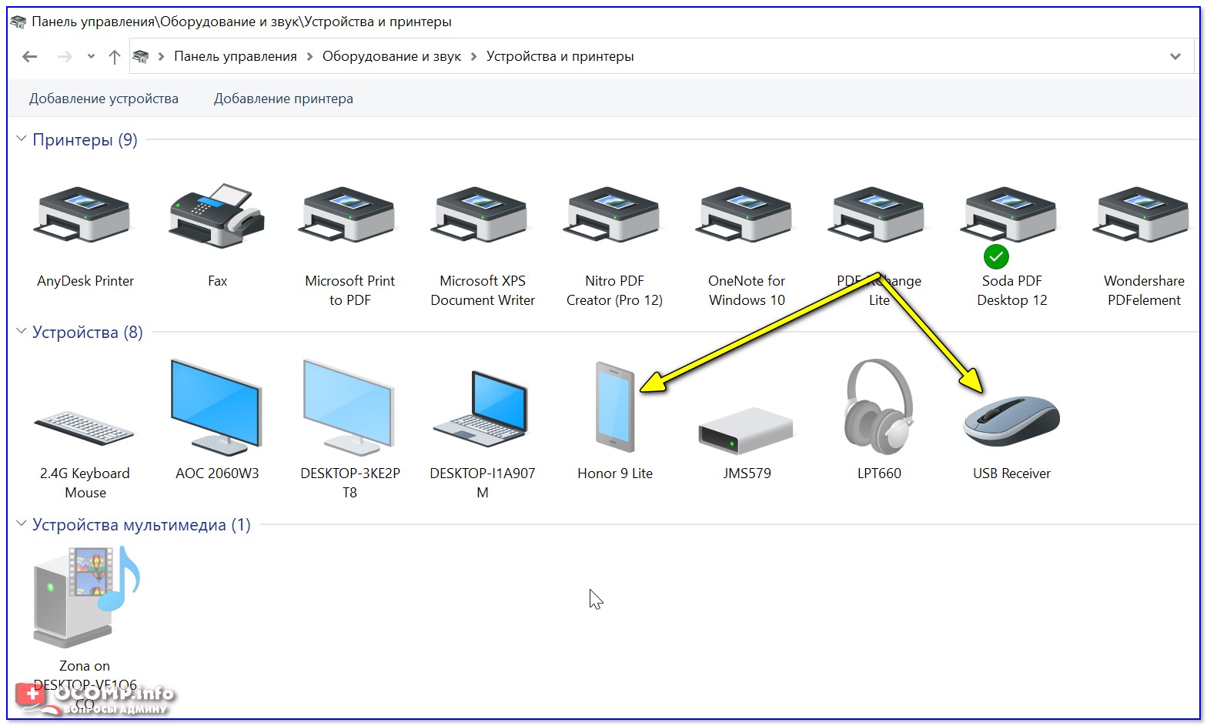This screenshot has width=1207, height=726.
Task: Click the Microsoft Print to PDF printer
Action: point(349,217)
